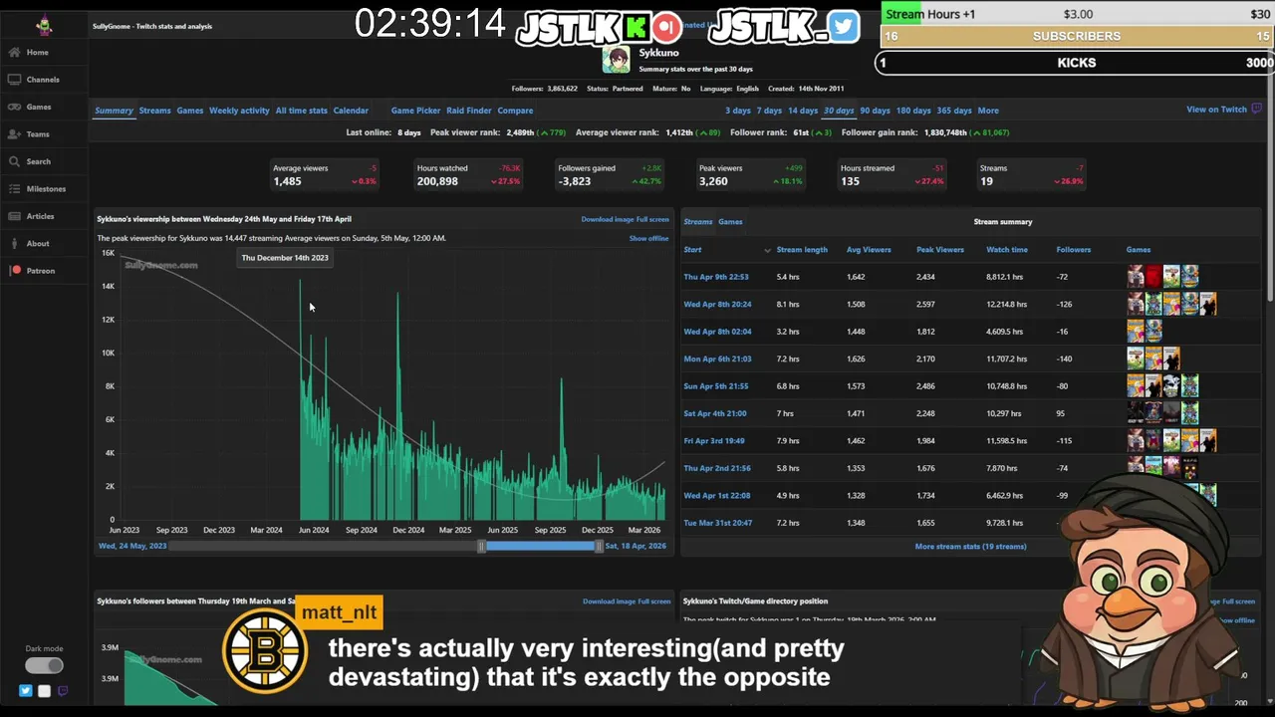Open the Compare tool

[515, 111]
